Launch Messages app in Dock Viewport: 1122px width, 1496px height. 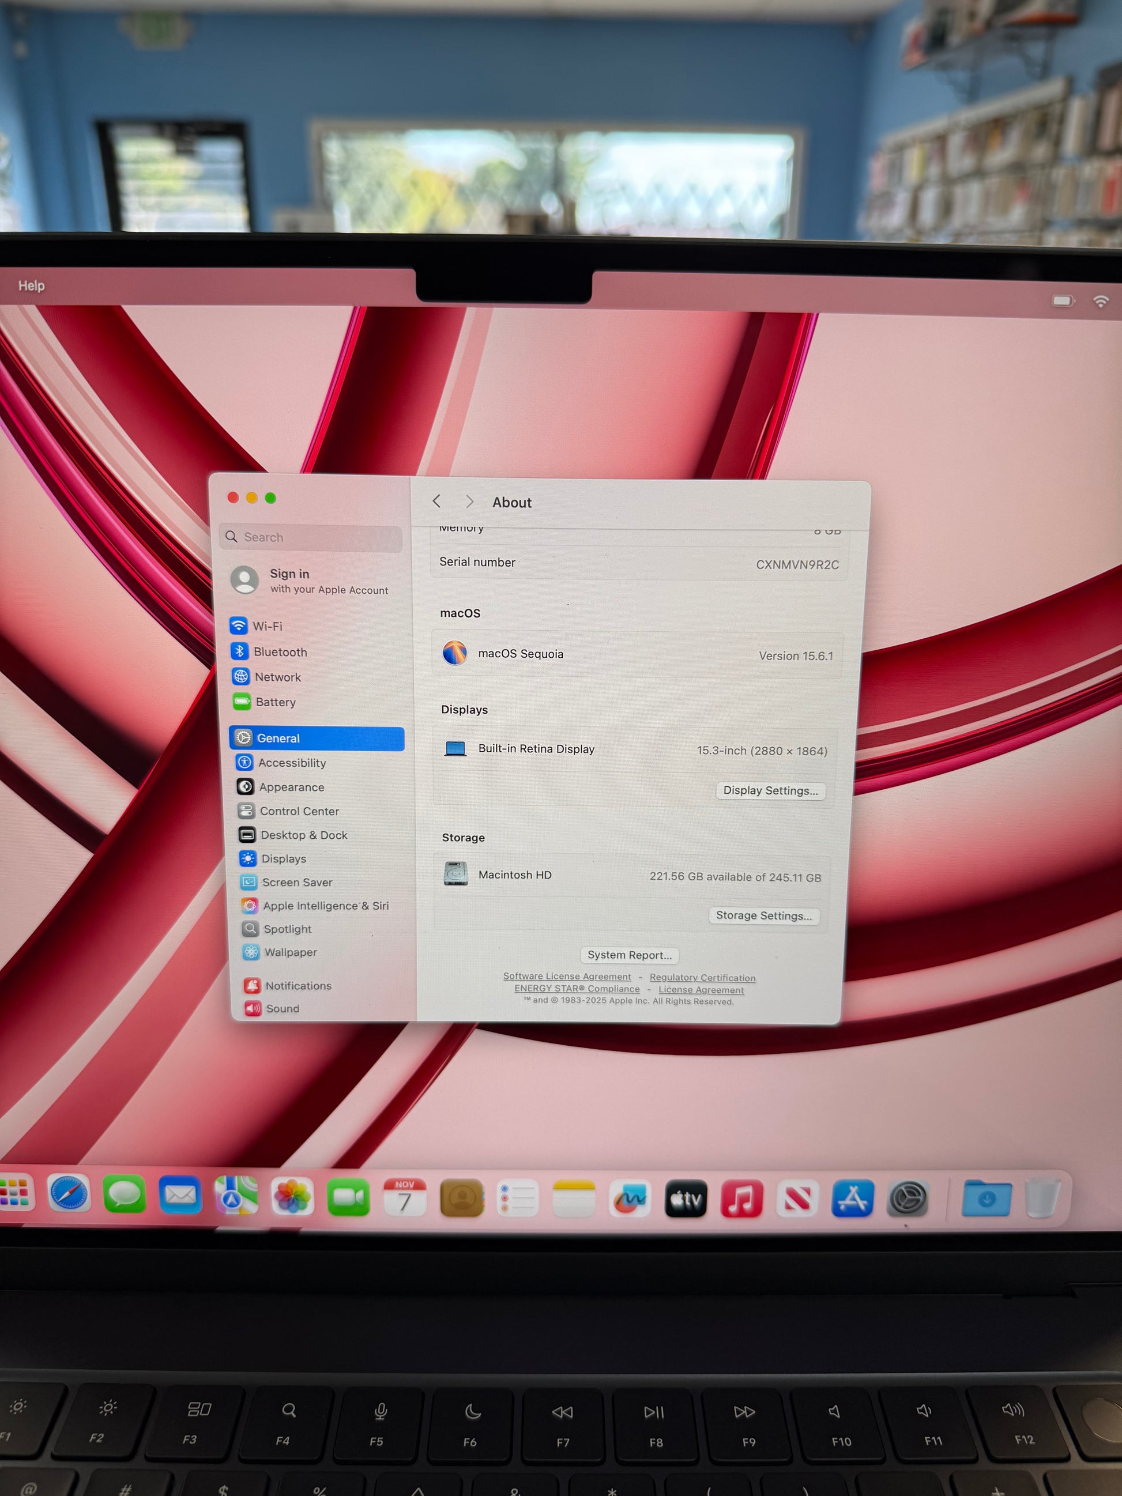[x=125, y=1195]
